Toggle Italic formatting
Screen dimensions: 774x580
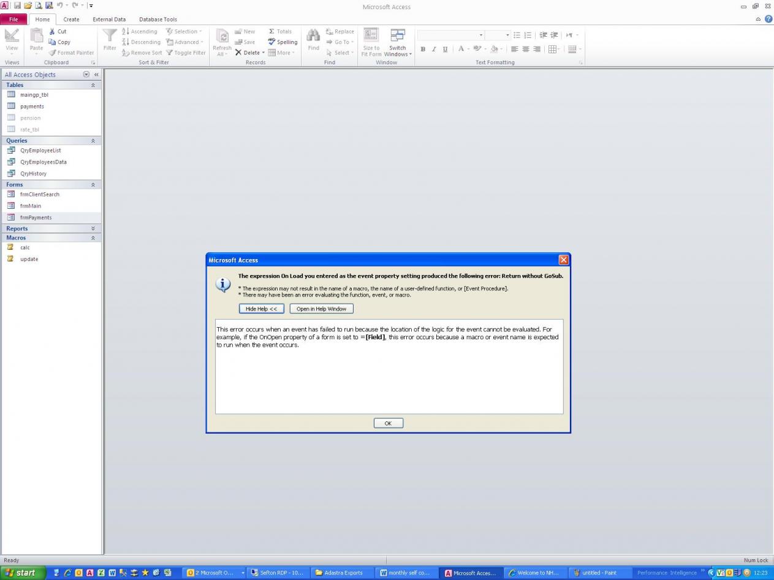pos(434,49)
